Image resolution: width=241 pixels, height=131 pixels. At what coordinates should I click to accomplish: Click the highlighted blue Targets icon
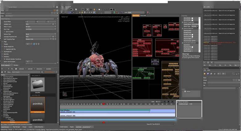click(x=34, y=44)
